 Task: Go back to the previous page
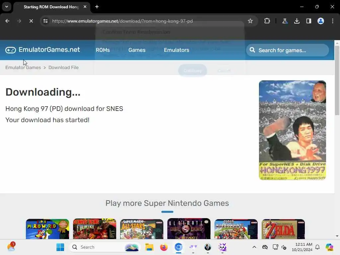point(7,21)
